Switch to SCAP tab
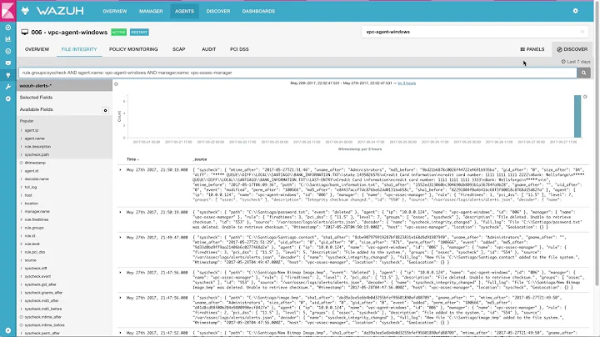Screen dimensions: 600x337 click(x=178, y=49)
